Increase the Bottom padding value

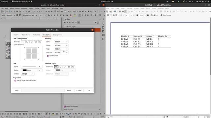67,52
